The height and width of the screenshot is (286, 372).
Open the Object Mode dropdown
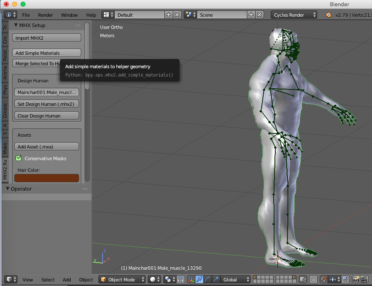tap(122, 279)
